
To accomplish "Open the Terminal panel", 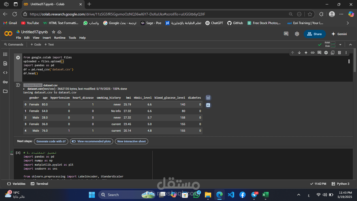I will 39,184.
